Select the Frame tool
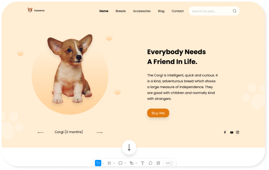The height and width of the screenshot is (170, 269). [x=109, y=163]
